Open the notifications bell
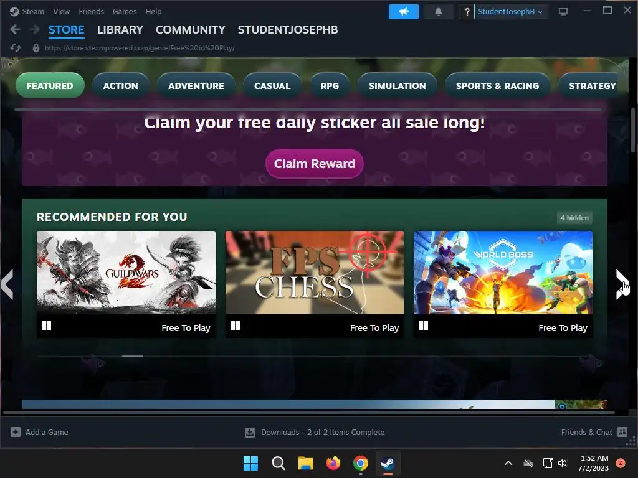The image size is (638, 478). 438,12
